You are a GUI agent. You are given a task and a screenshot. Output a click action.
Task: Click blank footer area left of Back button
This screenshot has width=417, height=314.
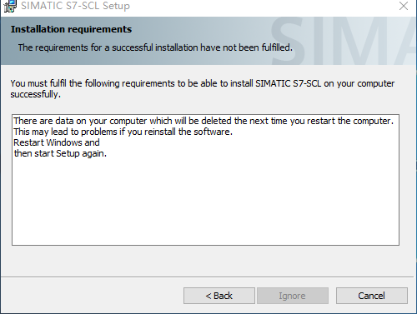92,296
